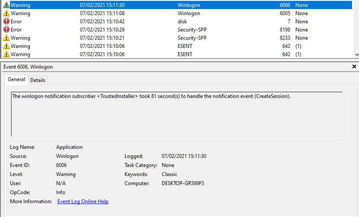This screenshot has width=359, height=217.
Task: Click the Keywords value 'Classic'
Action: point(170,174)
